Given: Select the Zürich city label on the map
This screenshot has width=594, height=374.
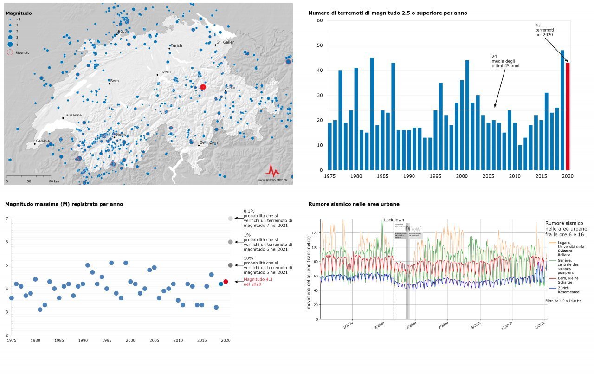Looking at the screenshot, I should (176, 46).
